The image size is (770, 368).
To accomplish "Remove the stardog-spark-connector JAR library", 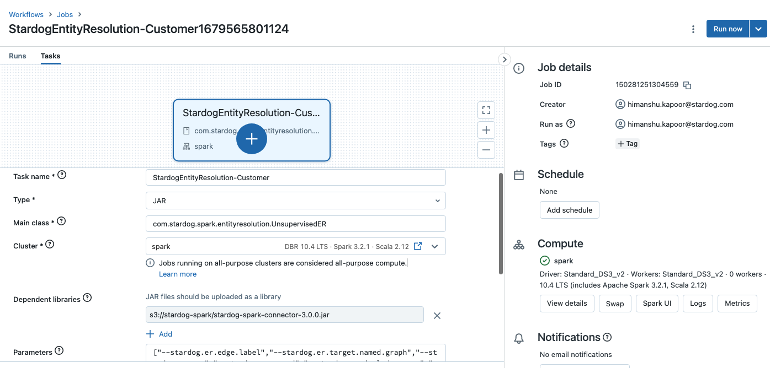I will 437,316.
